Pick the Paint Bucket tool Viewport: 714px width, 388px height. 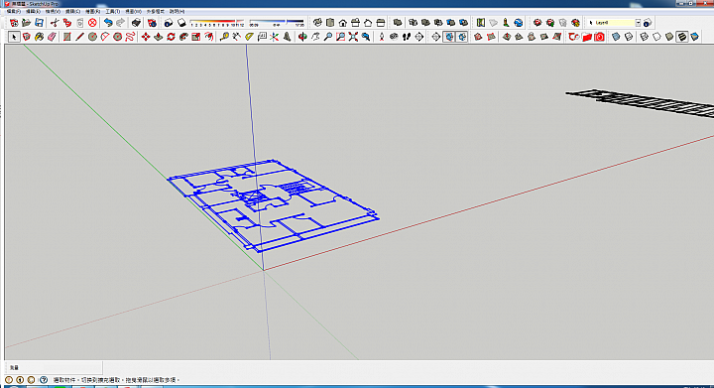[39, 37]
